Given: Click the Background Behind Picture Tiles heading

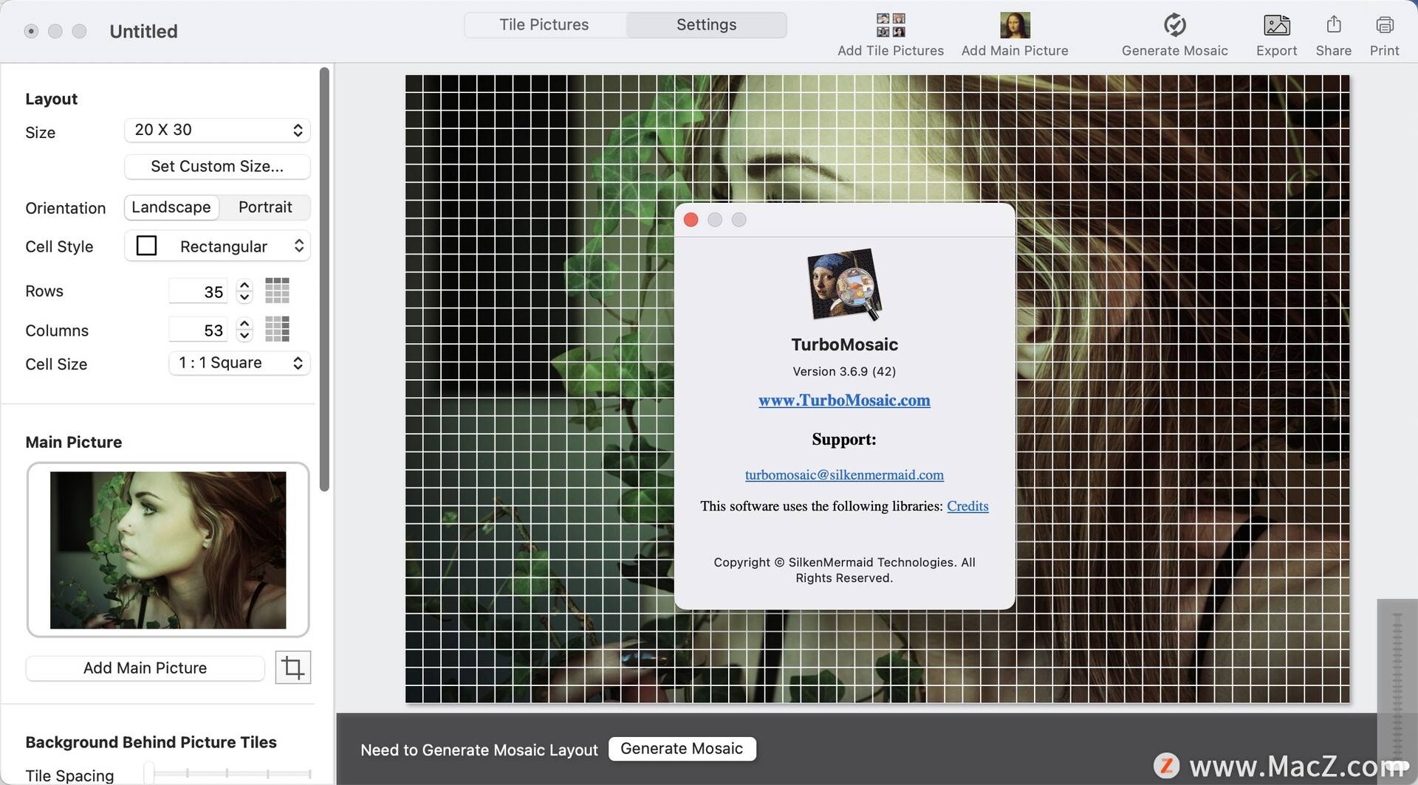Looking at the screenshot, I should (151, 742).
